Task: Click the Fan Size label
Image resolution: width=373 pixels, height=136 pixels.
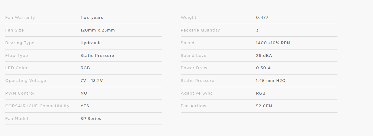Action: tap(15, 30)
